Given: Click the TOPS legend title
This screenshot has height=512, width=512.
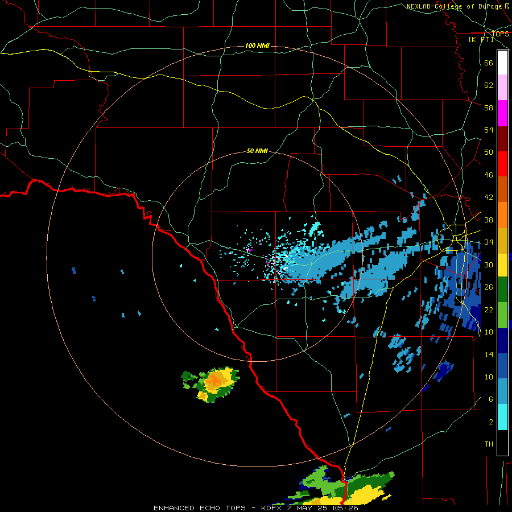Looking at the screenshot, I should (500, 34).
